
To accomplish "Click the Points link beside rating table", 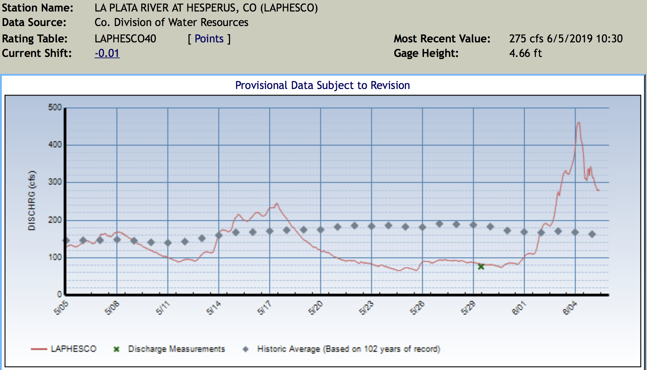I will click(x=209, y=39).
